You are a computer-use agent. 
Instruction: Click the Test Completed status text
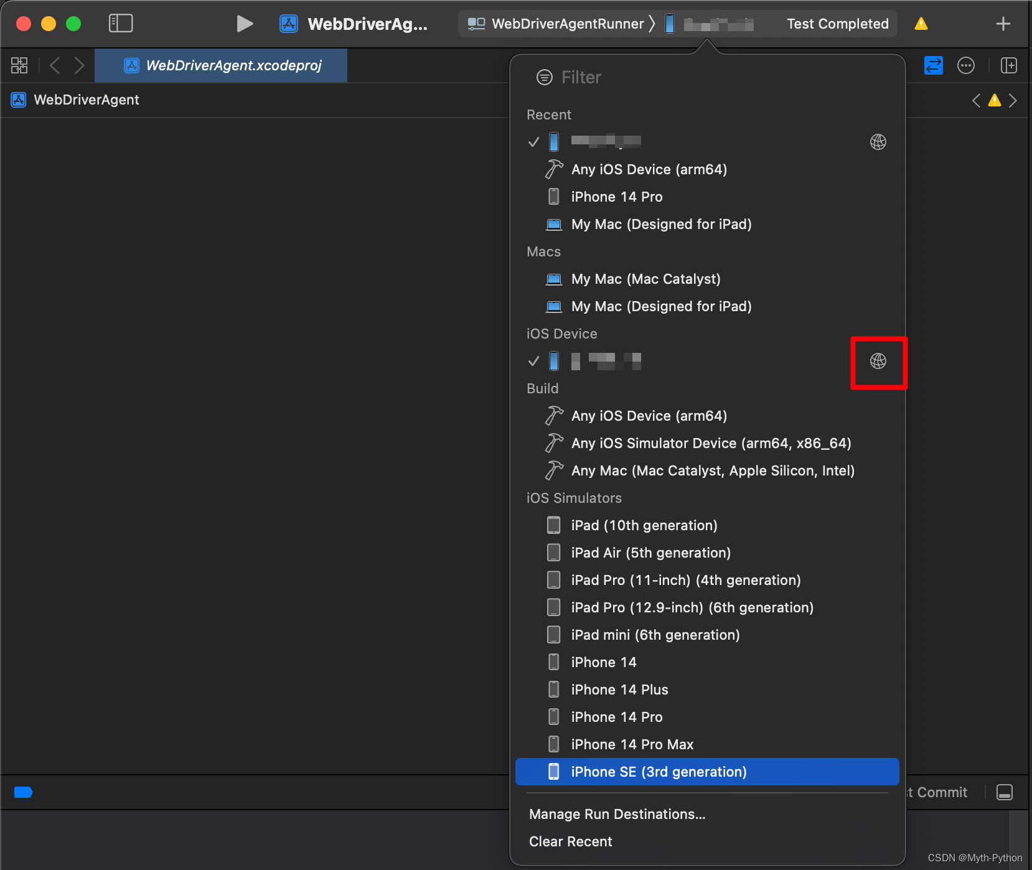(837, 24)
